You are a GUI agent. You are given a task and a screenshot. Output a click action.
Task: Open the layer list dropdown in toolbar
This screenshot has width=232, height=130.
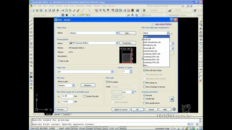(125, 15)
